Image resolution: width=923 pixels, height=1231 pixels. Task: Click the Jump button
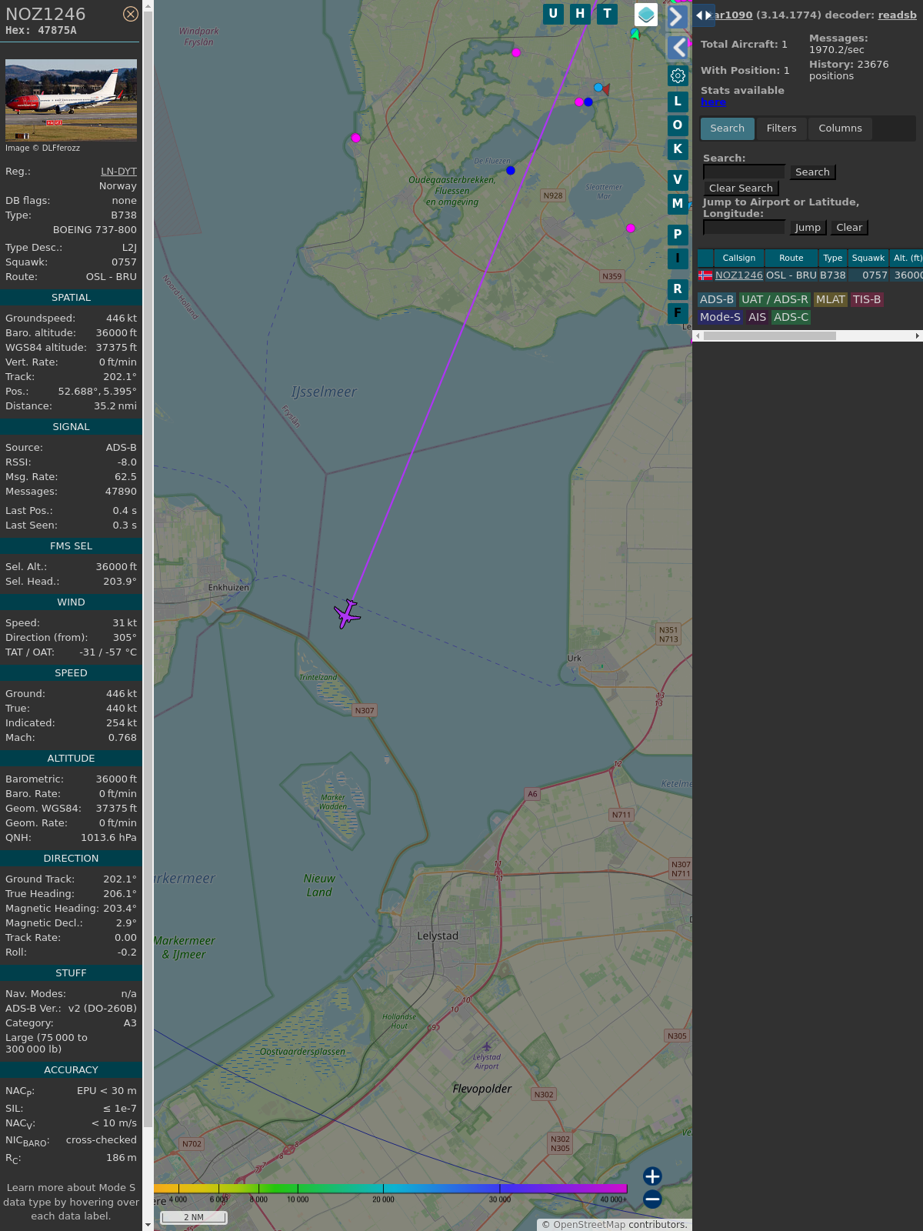(x=808, y=228)
